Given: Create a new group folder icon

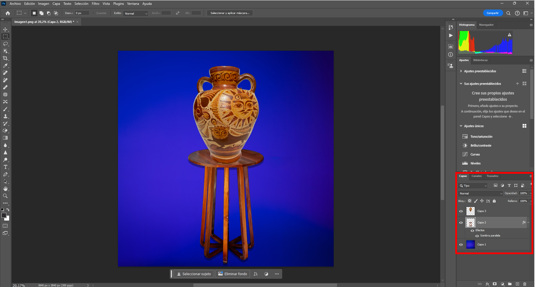Looking at the screenshot, I should tap(510, 284).
